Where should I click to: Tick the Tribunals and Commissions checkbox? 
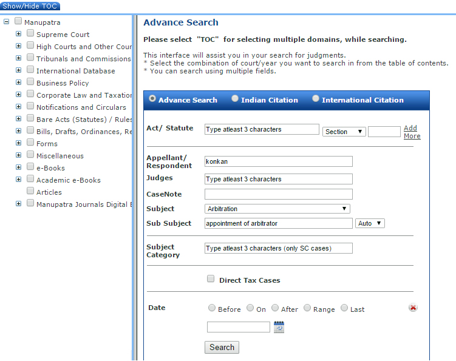tap(30, 57)
